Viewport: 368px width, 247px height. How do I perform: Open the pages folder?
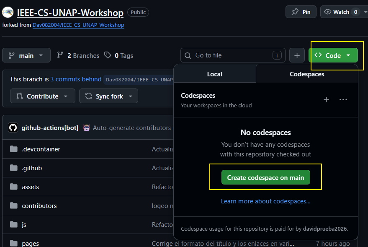(x=30, y=244)
